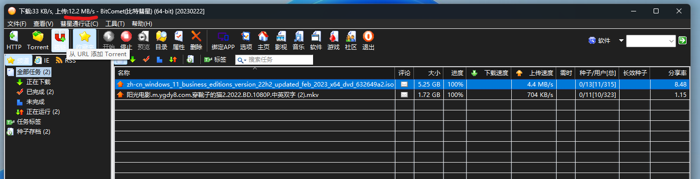Filter incomplete tasks with blue block icon
This screenshot has width=700, height=179.
click(159, 60)
